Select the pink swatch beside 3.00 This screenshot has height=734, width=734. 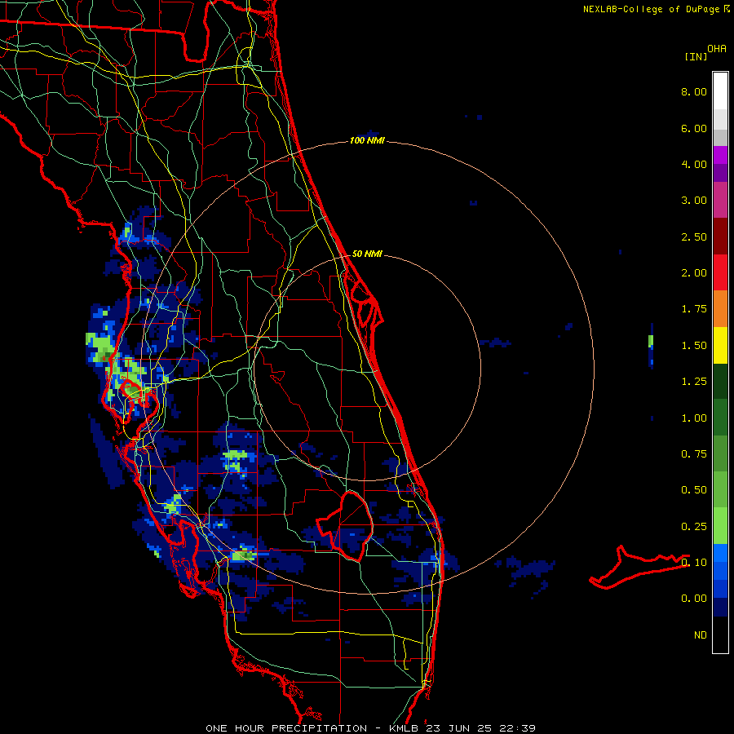point(720,200)
